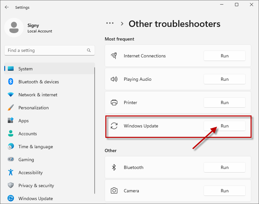This screenshot has width=259, height=204.
Task: Open Time & language settings
Action: pos(50,147)
